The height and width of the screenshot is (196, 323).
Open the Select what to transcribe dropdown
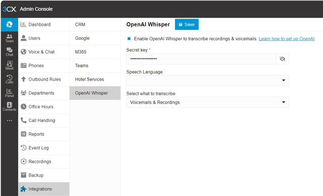[207, 102]
